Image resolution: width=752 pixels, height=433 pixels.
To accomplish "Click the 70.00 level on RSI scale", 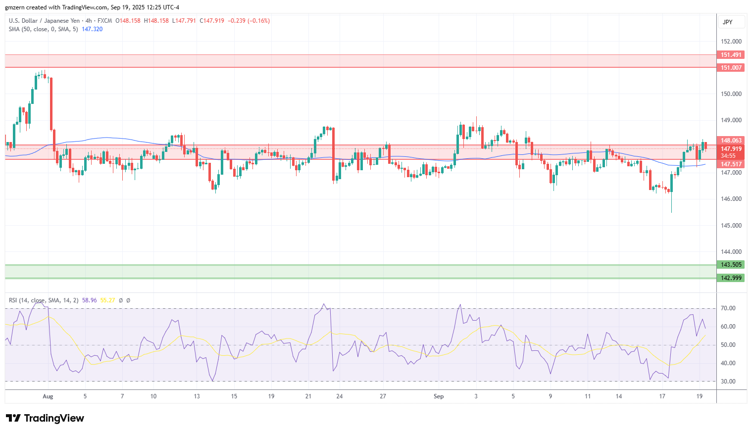I will click(x=728, y=308).
